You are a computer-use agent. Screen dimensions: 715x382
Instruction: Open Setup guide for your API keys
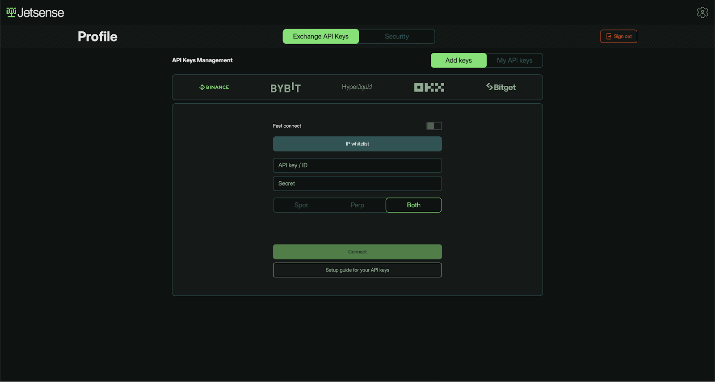[x=357, y=270]
